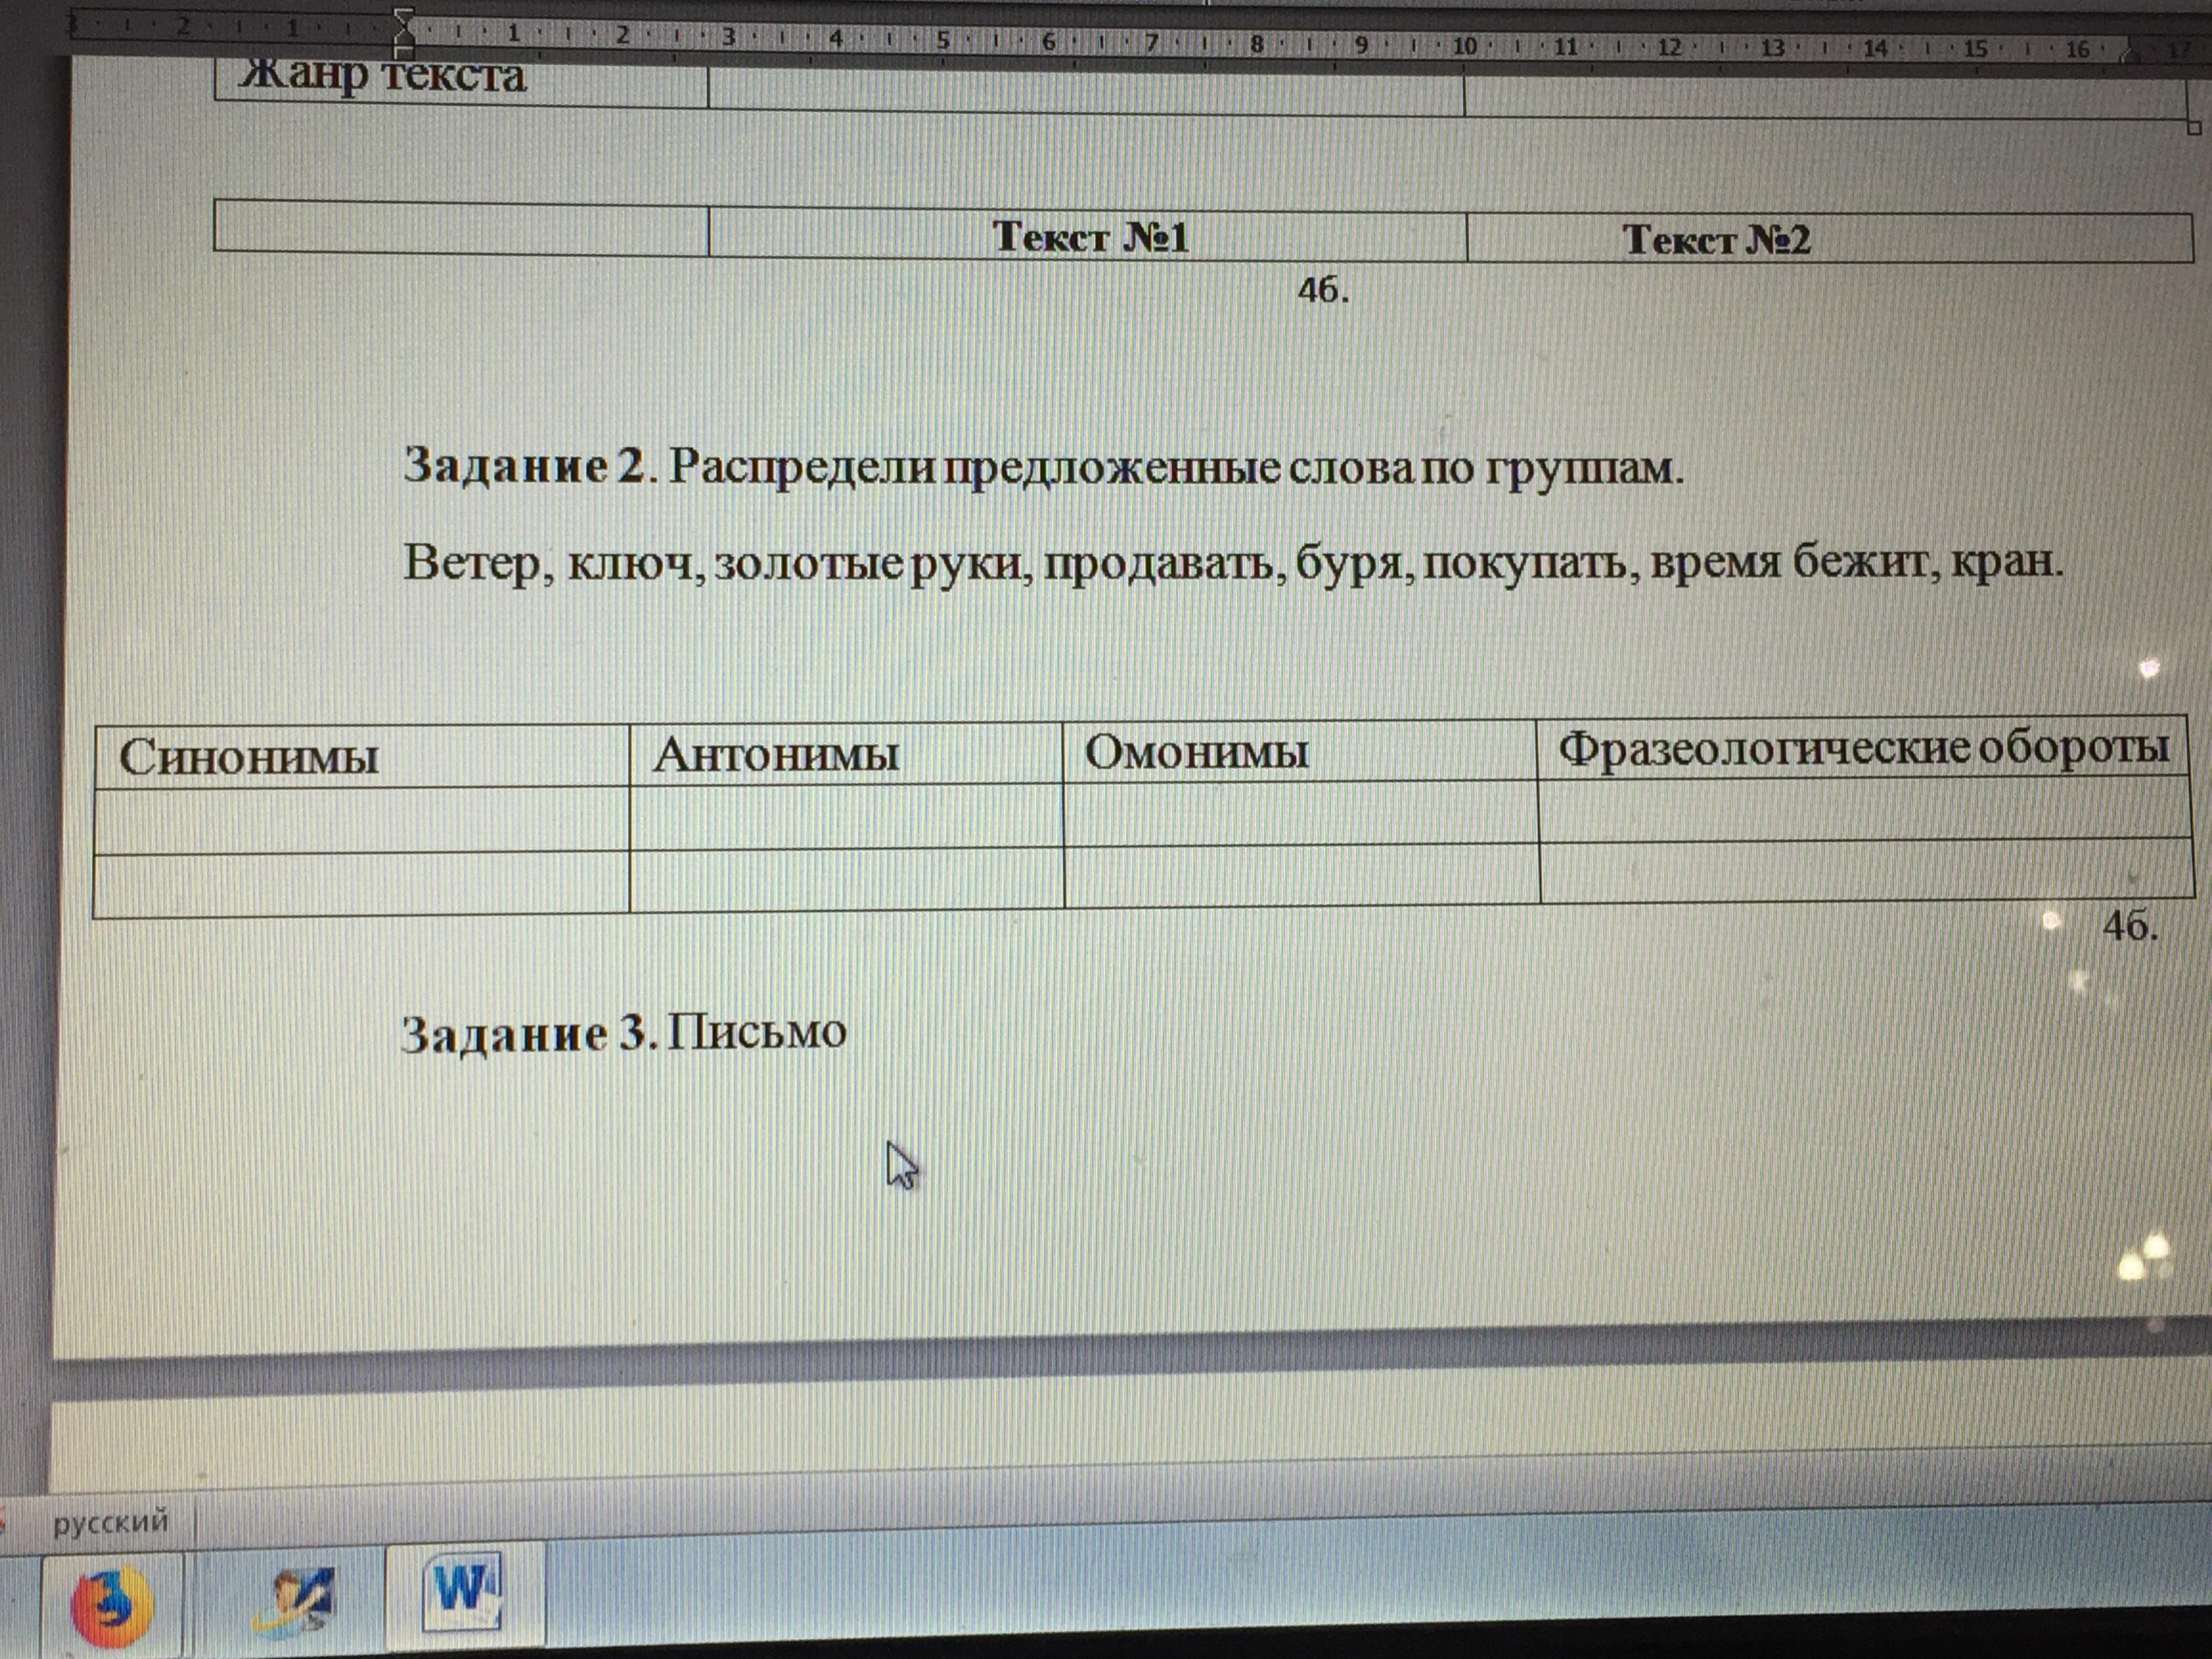The width and height of the screenshot is (2212, 1659).
Task: Click the empty cell under Омонимы
Action: pyautogui.click(x=1300, y=813)
